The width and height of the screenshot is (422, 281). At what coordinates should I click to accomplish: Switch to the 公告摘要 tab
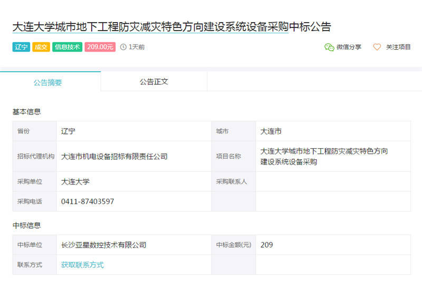[x=48, y=82]
